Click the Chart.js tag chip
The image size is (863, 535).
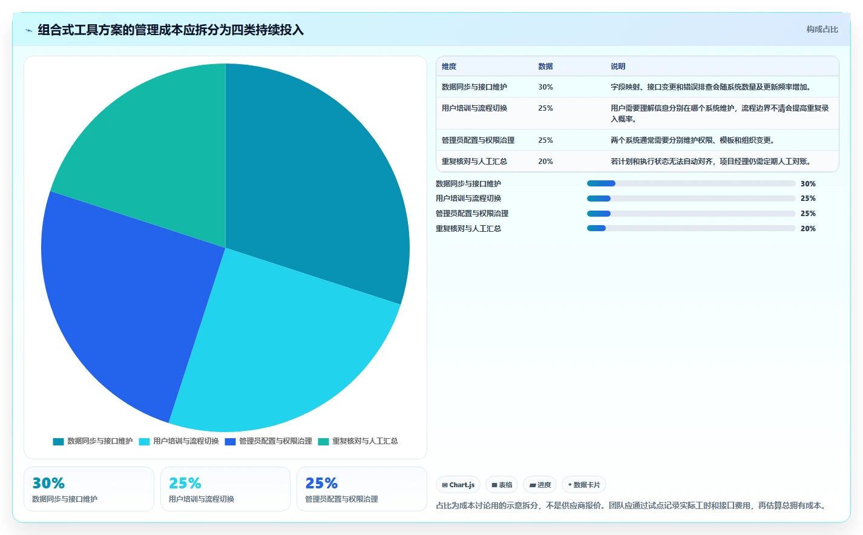[x=458, y=485]
